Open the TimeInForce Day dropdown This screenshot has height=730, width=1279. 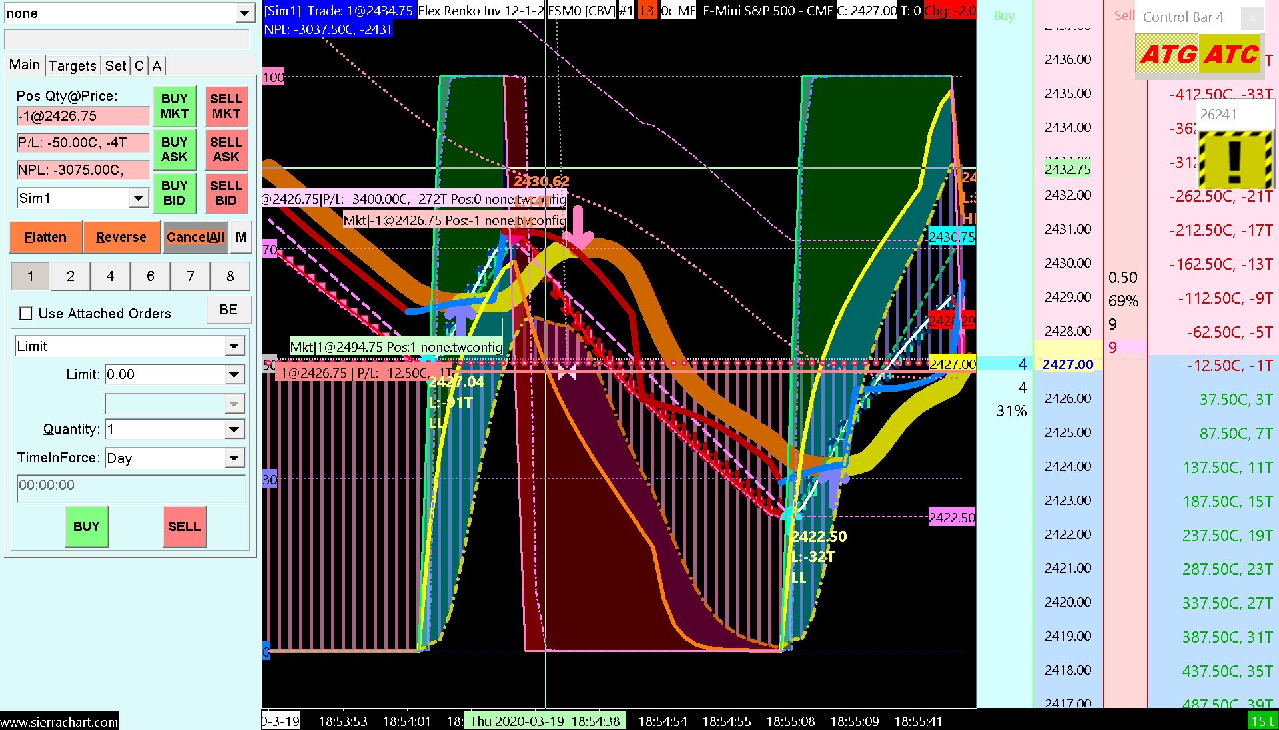(x=234, y=458)
